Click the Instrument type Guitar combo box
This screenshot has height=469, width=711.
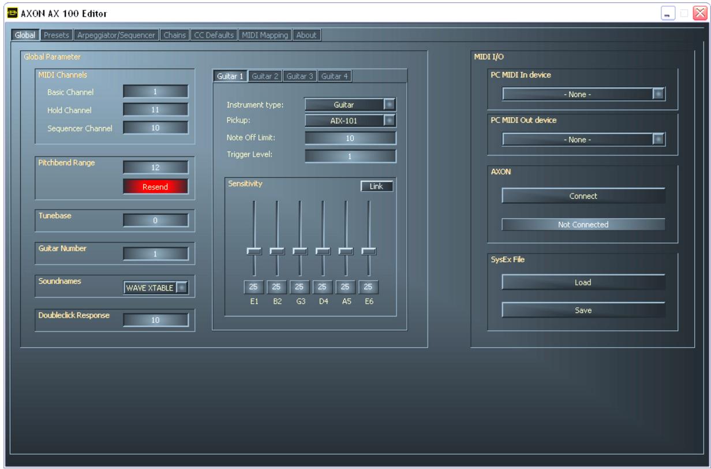point(350,105)
